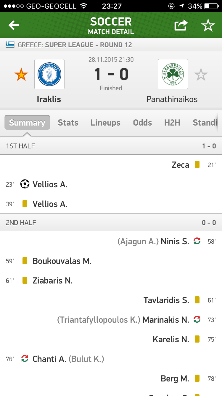Image resolution: width=222 pixels, height=396 pixels.
Task: Collapse the 2ND HALF section header
Action: (111, 222)
